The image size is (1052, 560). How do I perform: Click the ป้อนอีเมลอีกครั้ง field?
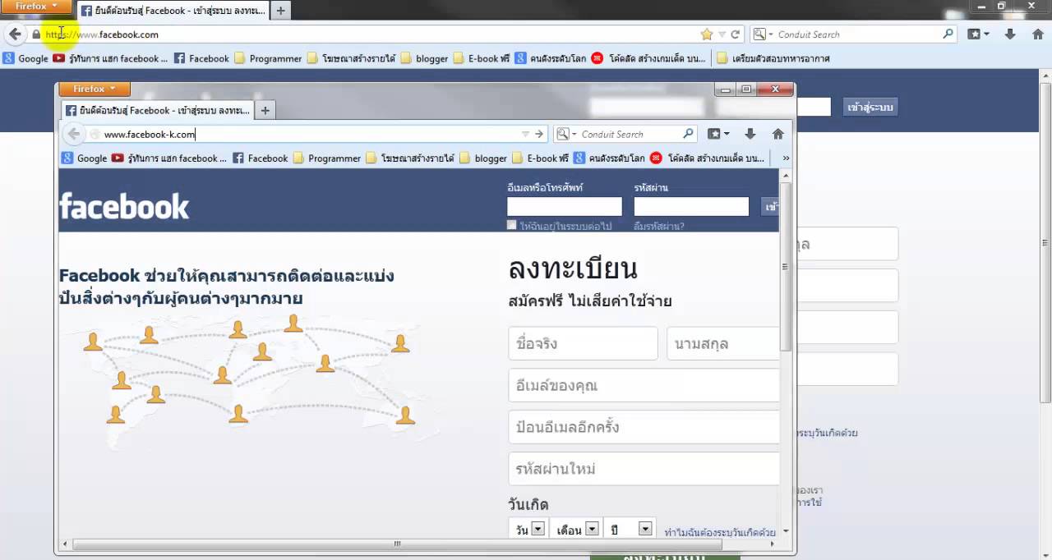click(644, 427)
